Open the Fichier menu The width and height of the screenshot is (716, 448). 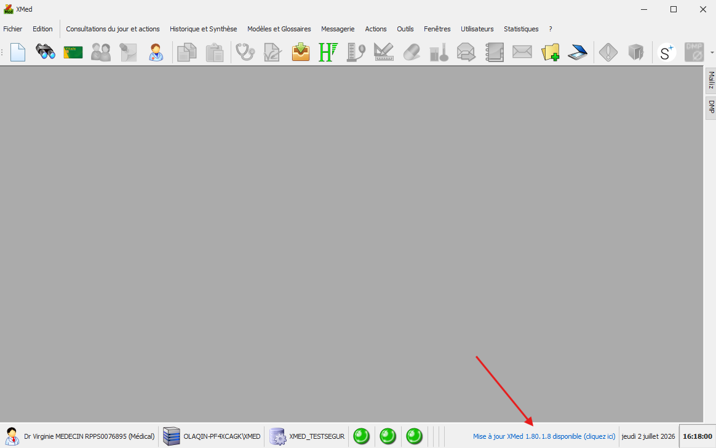pyautogui.click(x=13, y=29)
